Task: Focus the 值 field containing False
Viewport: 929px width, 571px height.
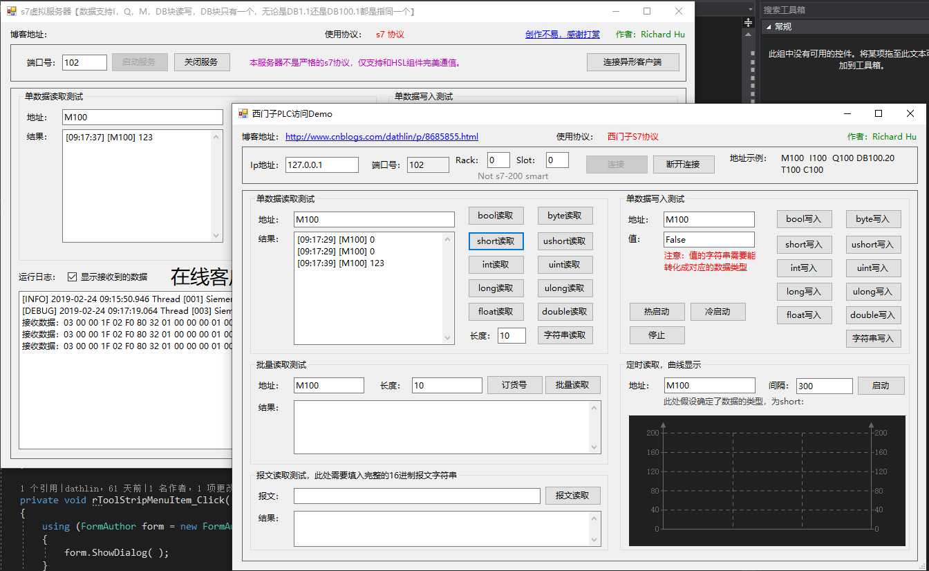Action: point(709,240)
